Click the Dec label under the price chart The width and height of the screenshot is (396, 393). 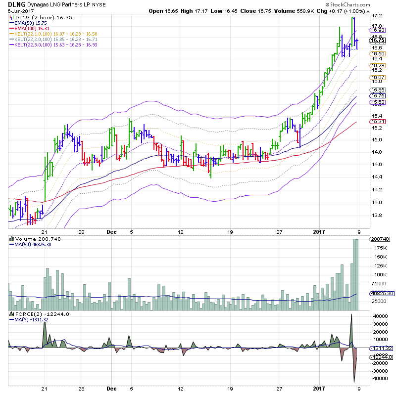[x=111, y=232]
